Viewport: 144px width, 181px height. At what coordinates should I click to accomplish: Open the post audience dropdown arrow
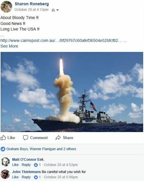tap(57, 10)
